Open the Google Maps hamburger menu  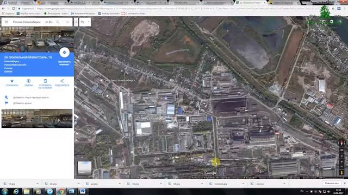pos(7,22)
